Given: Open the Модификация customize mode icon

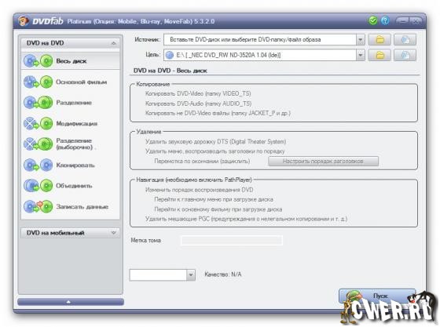Looking at the screenshot, I should [x=38, y=123].
